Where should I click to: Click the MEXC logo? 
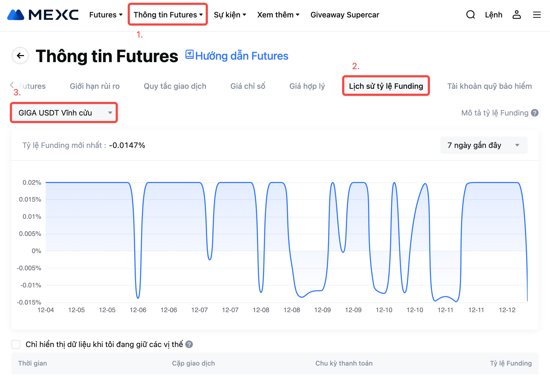coord(43,15)
